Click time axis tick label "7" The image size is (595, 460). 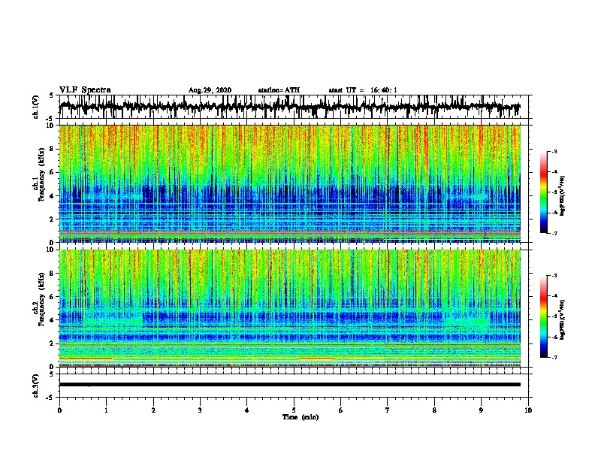coord(388,410)
